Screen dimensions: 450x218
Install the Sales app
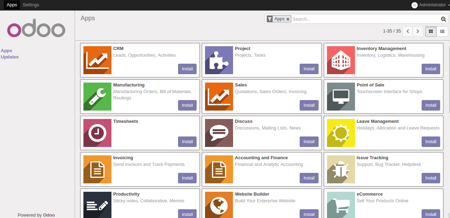(309, 105)
